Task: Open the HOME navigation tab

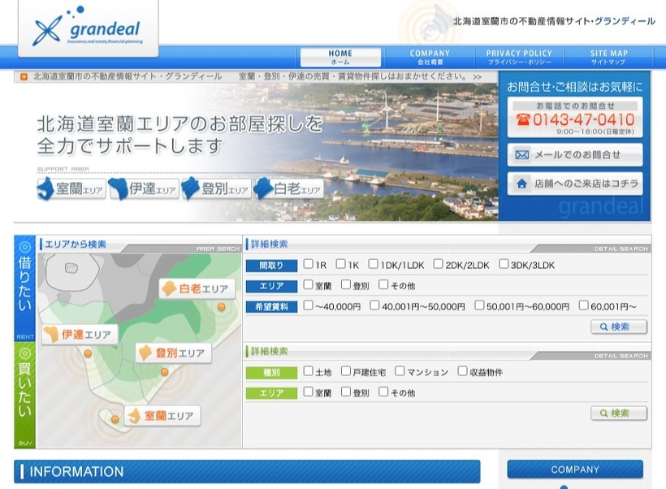Action: [340, 57]
